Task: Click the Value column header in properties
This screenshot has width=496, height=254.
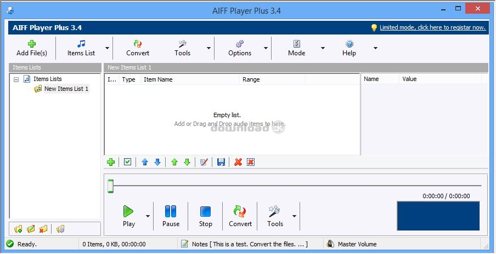Action: pos(440,79)
